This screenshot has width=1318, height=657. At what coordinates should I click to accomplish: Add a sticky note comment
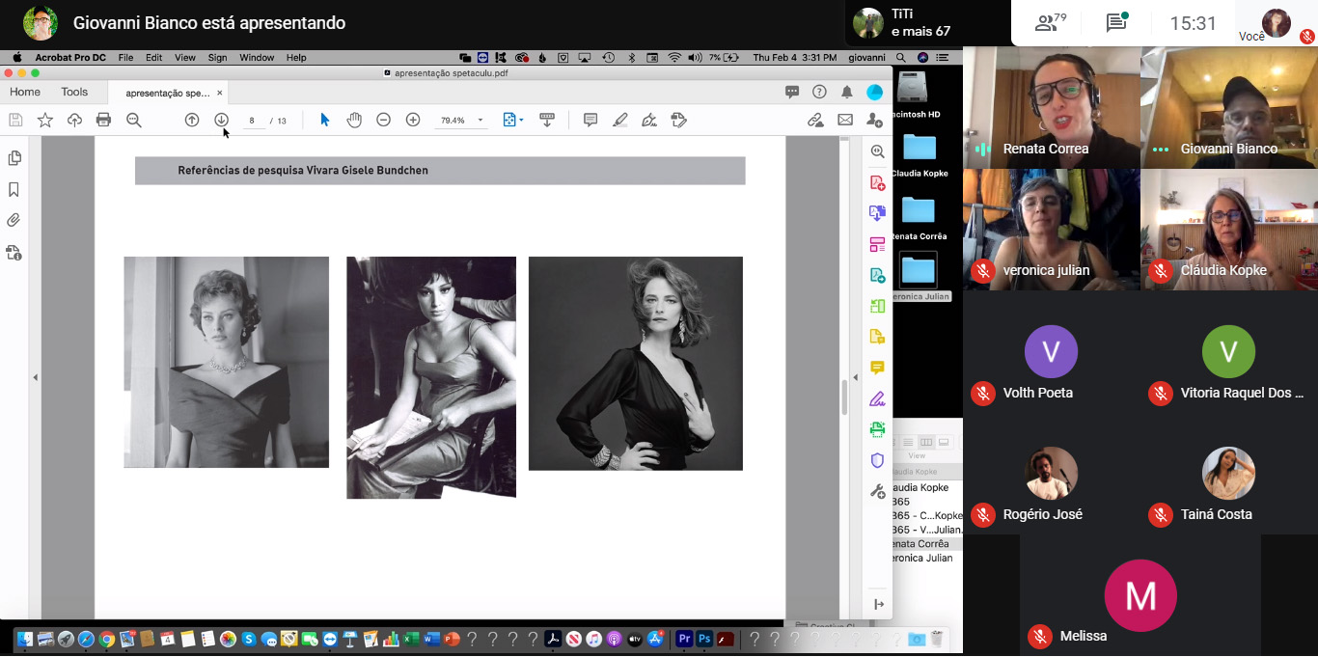(x=590, y=120)
